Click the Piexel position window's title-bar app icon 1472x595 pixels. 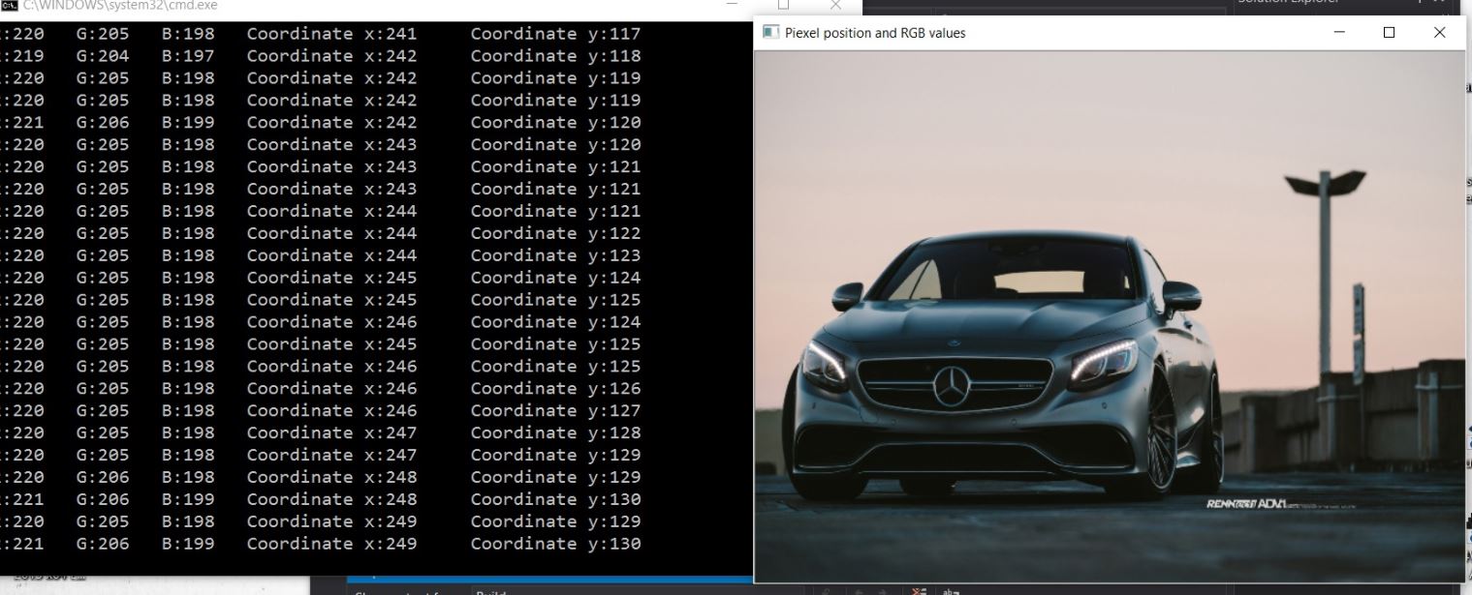pyautogui.click(x=771, y=32)
